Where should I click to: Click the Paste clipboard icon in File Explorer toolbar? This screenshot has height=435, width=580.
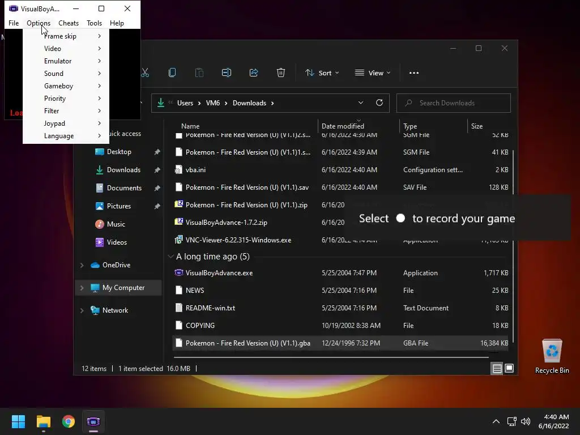click(x=199, y=73)
